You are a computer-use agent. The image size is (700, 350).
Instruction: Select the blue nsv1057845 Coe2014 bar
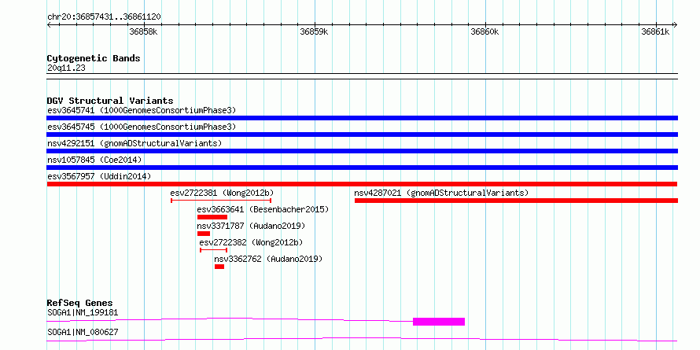(x=362, y=168)
